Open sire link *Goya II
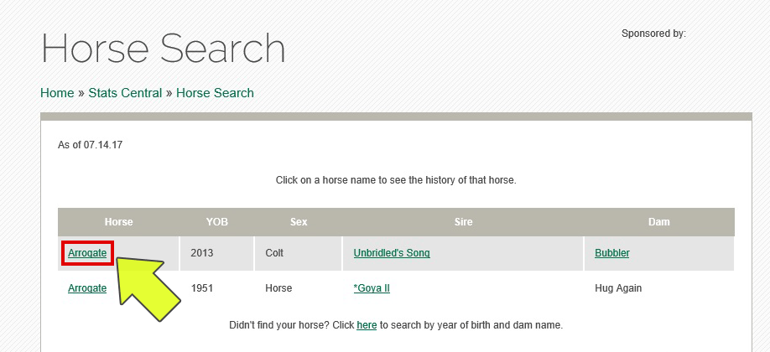The image size is (770, 352). pyautogui.click(x=372, y=288)
